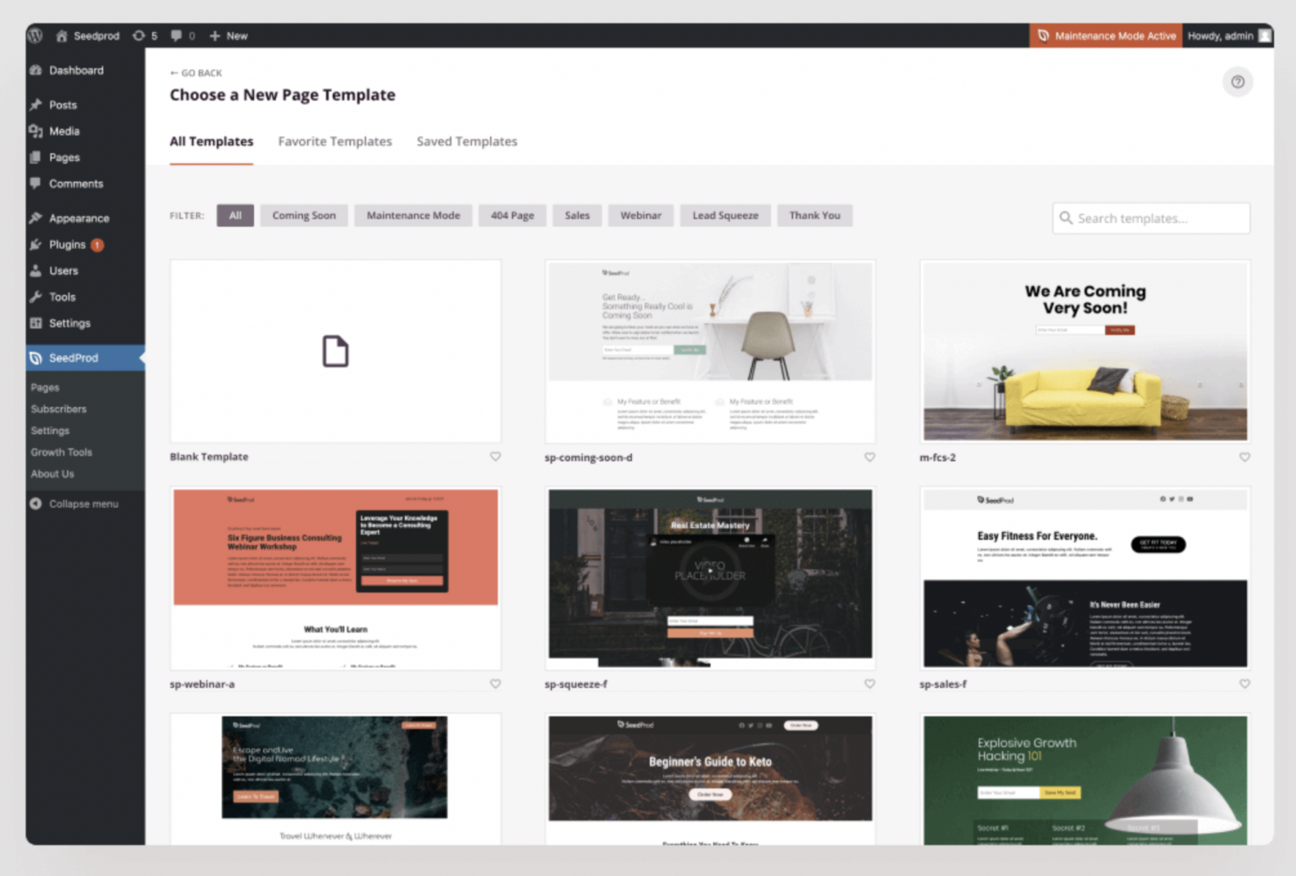The width and height of the screenshot is (1296, 876).
Task: Choose the sp-squeeze-f template thumbnail
Action: coord(710,578)
